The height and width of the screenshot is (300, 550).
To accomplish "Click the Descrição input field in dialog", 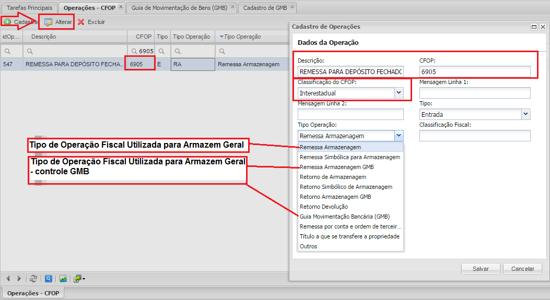I will pyautogui.click(x=350, y=71).
